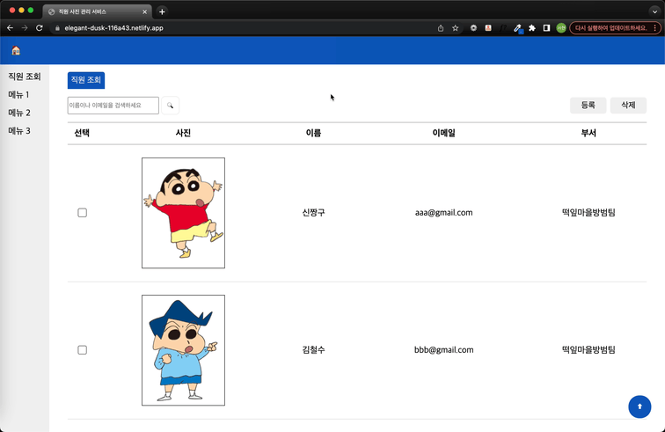
Task: Click the eyedropper pen extension icon
Action: 517,28
